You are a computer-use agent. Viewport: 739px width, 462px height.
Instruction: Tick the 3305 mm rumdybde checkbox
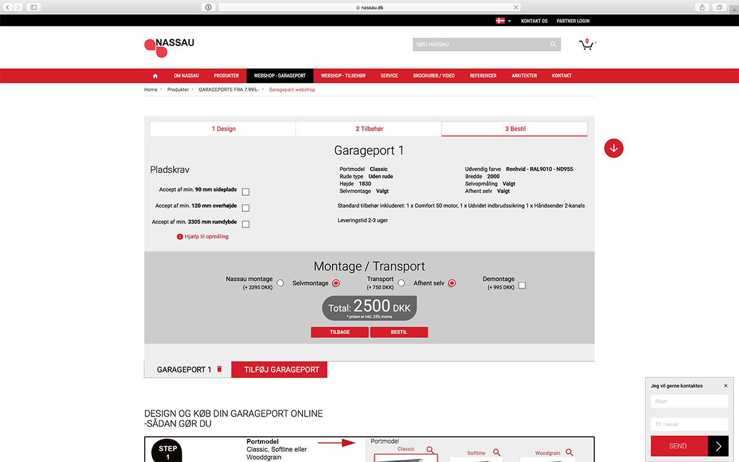click(246, 224)
